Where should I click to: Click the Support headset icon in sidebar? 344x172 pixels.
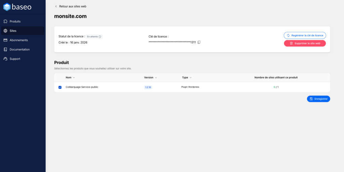[5, 59]
